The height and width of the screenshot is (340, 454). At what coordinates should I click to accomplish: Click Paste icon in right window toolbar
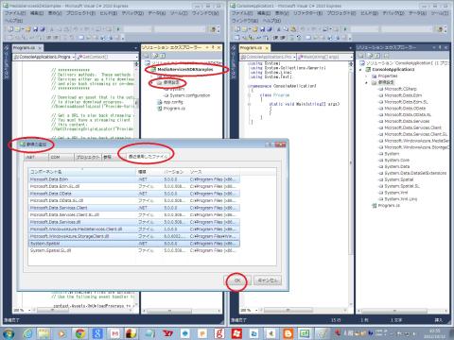293,29
